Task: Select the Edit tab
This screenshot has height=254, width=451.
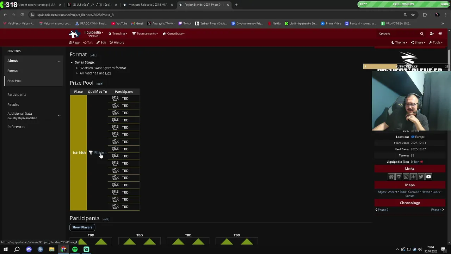Action: [x=101, y=42]
